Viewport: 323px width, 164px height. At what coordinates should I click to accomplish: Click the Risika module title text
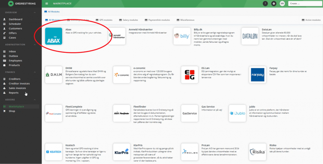click(273, 145)
